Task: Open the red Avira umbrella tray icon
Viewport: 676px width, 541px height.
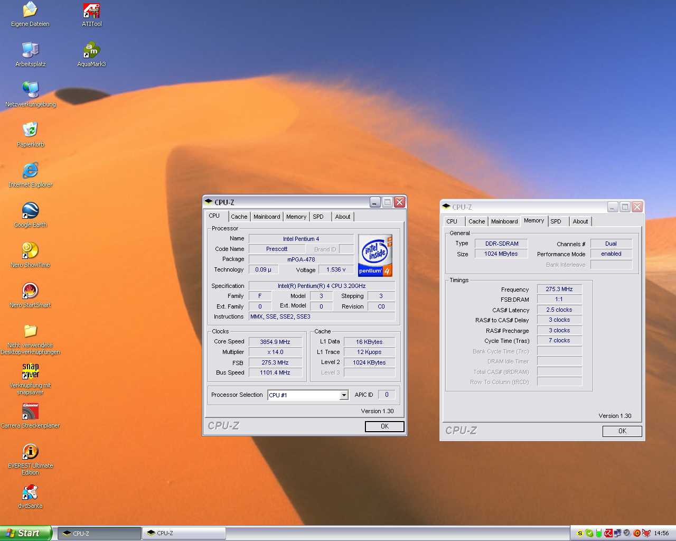Action: tap(608, 533)
